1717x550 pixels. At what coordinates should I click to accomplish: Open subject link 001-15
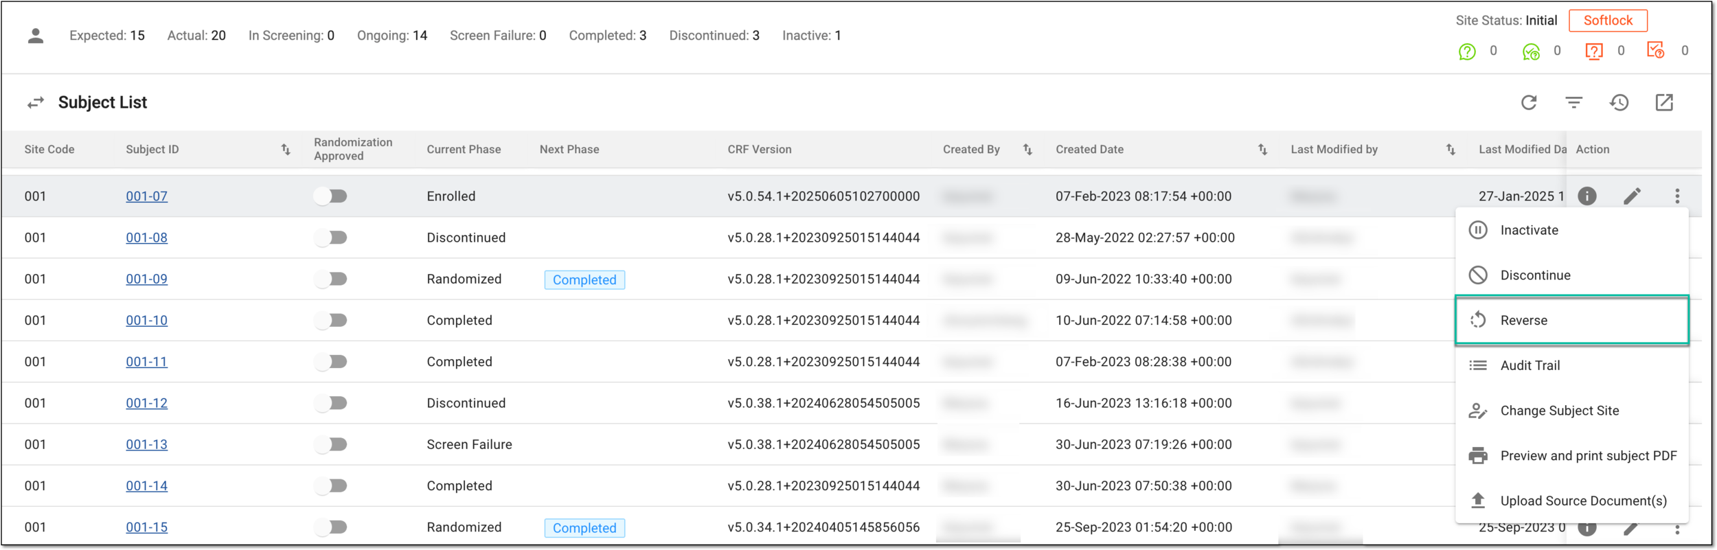(147, 527)
